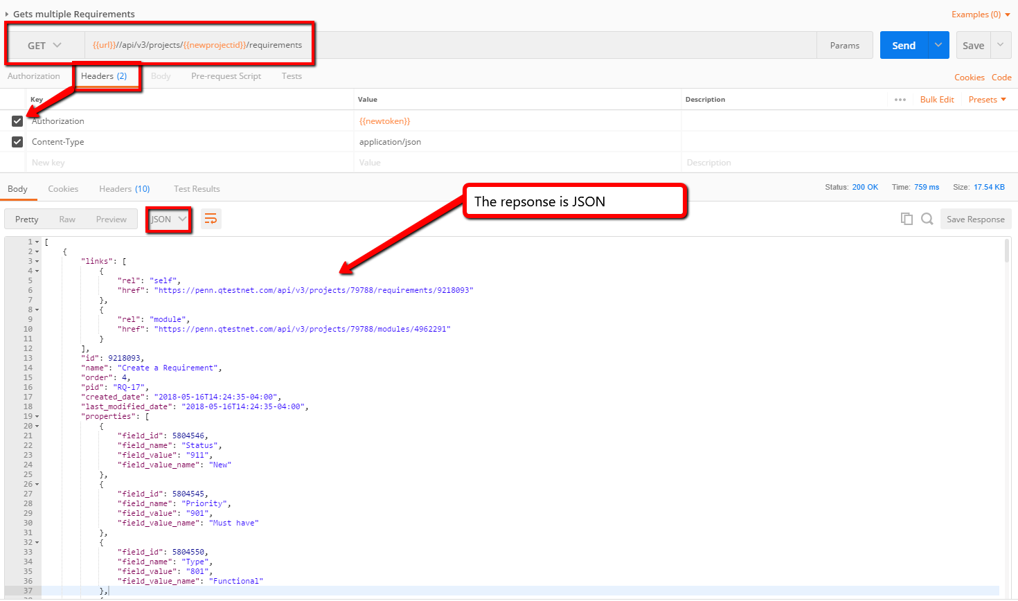Screen dimensions: 1018x601
Task: Switch to the Raw response view
Action: pos(67,219)
